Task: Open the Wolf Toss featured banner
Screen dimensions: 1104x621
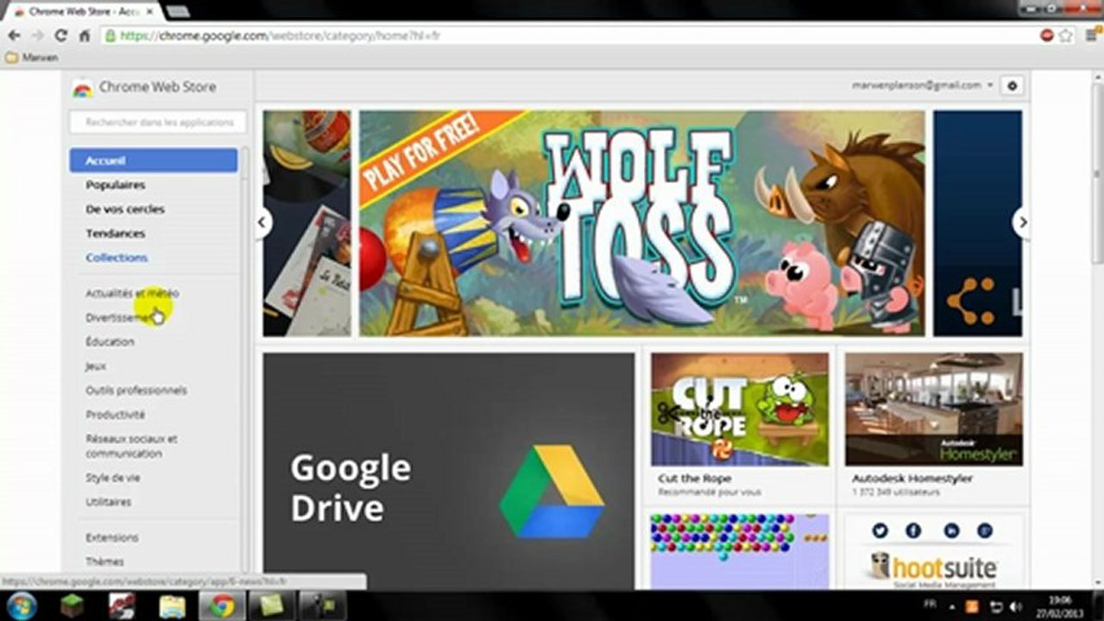Action: [642, 223]
